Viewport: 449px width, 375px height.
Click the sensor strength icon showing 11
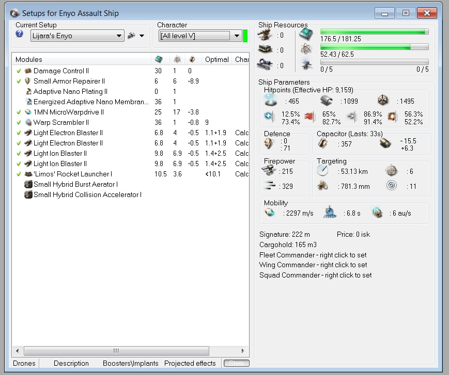[391, 186]
